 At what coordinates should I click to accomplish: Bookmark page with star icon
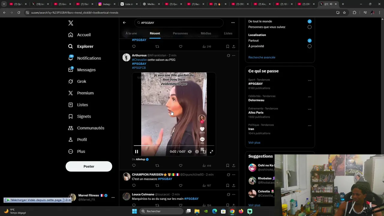[x=344, y=13]
